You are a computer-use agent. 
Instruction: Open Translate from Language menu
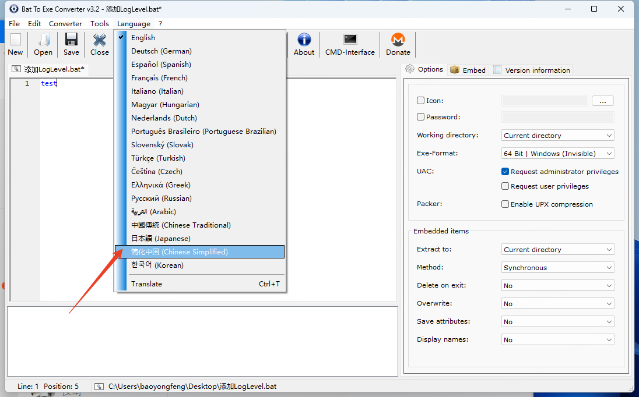199,284
